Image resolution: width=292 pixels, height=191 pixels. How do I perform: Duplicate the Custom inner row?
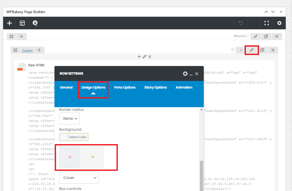(x=262, y=50)
